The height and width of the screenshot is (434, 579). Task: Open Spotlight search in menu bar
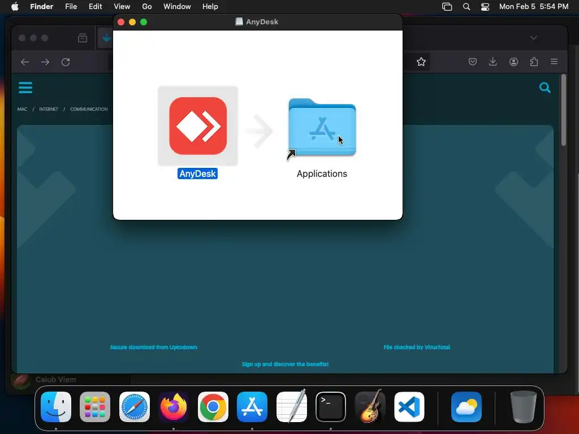tap(466, 6)
